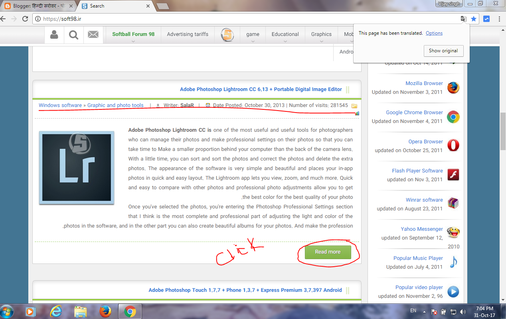Viewport: 506px width, 319px height.
Task: Click the translate icon in address bar
Action: tap(463, 19)
